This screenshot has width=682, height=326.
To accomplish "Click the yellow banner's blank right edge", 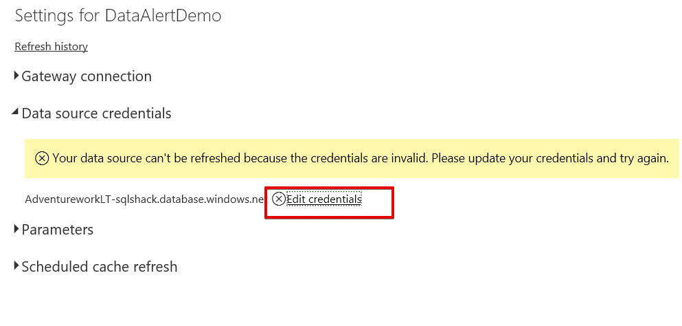I will (x=674, y=159).
